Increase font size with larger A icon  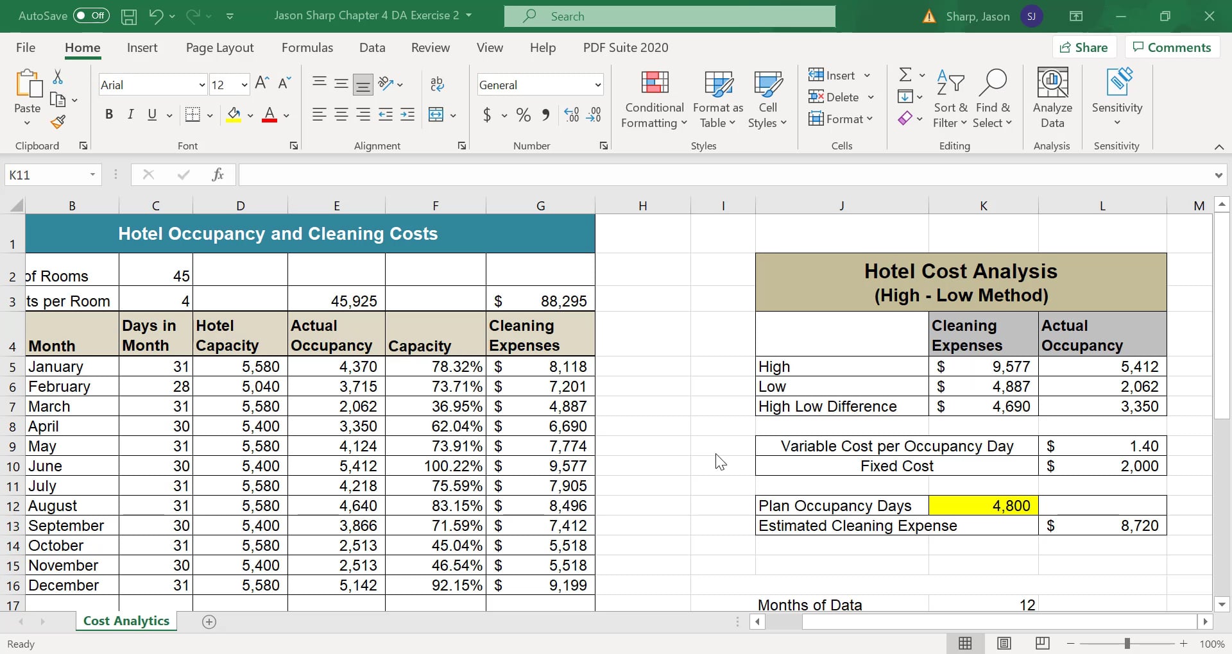[262, 83]
